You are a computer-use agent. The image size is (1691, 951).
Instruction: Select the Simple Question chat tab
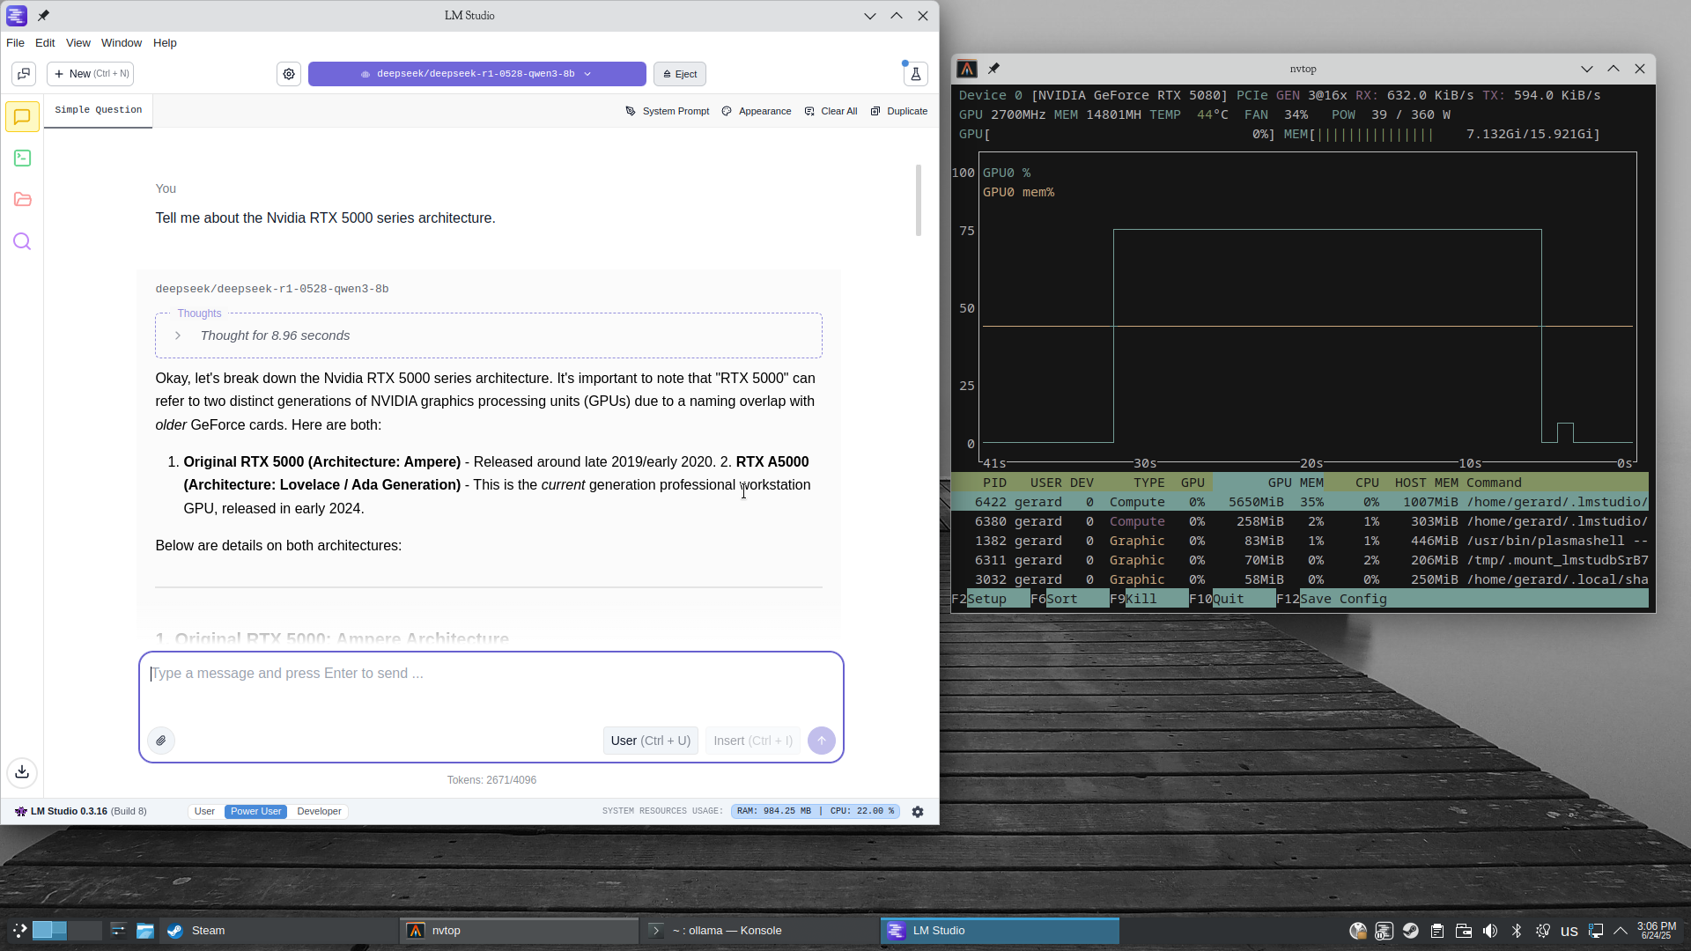click(98, 110)
